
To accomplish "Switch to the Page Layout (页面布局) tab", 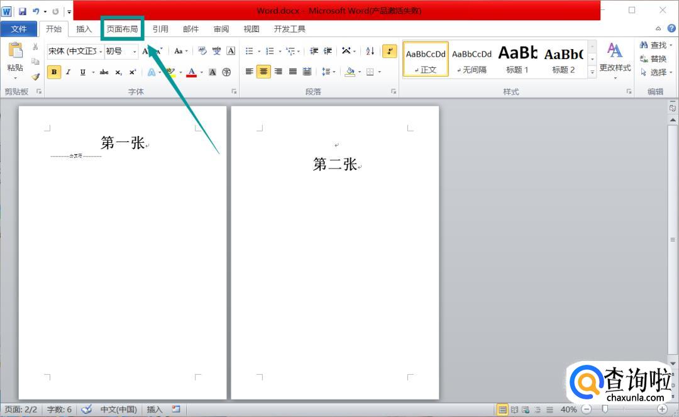I will 122,29.
